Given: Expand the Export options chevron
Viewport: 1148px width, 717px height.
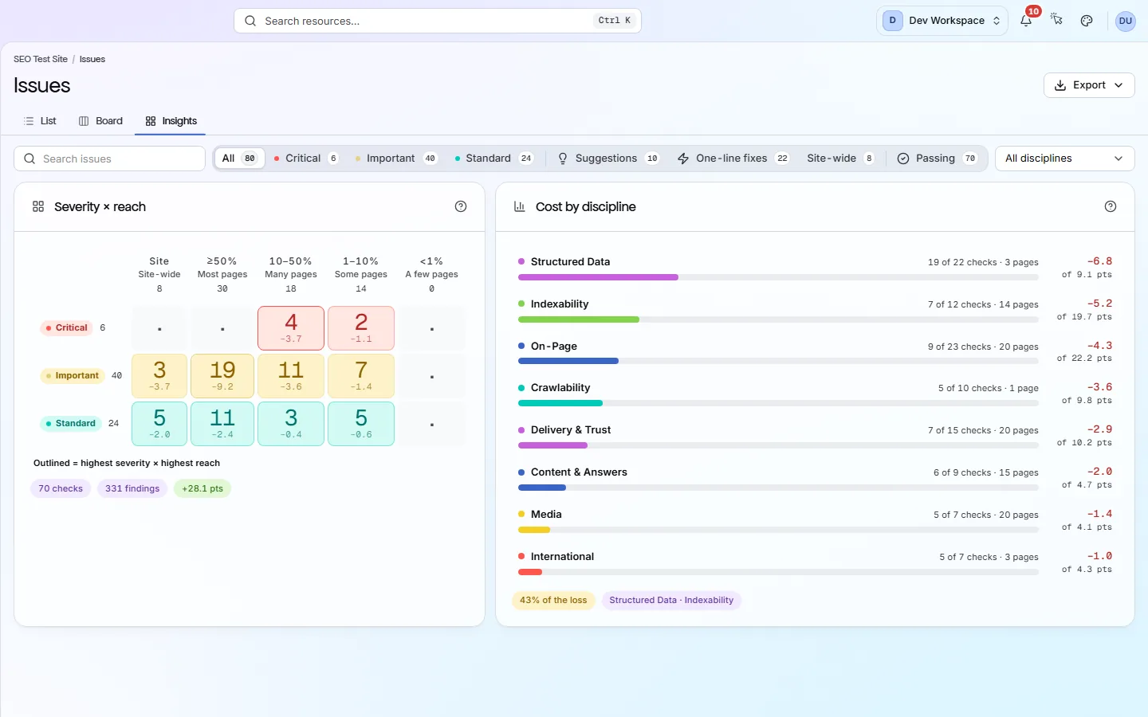Looking at the screenshot, I should 1119,85.
